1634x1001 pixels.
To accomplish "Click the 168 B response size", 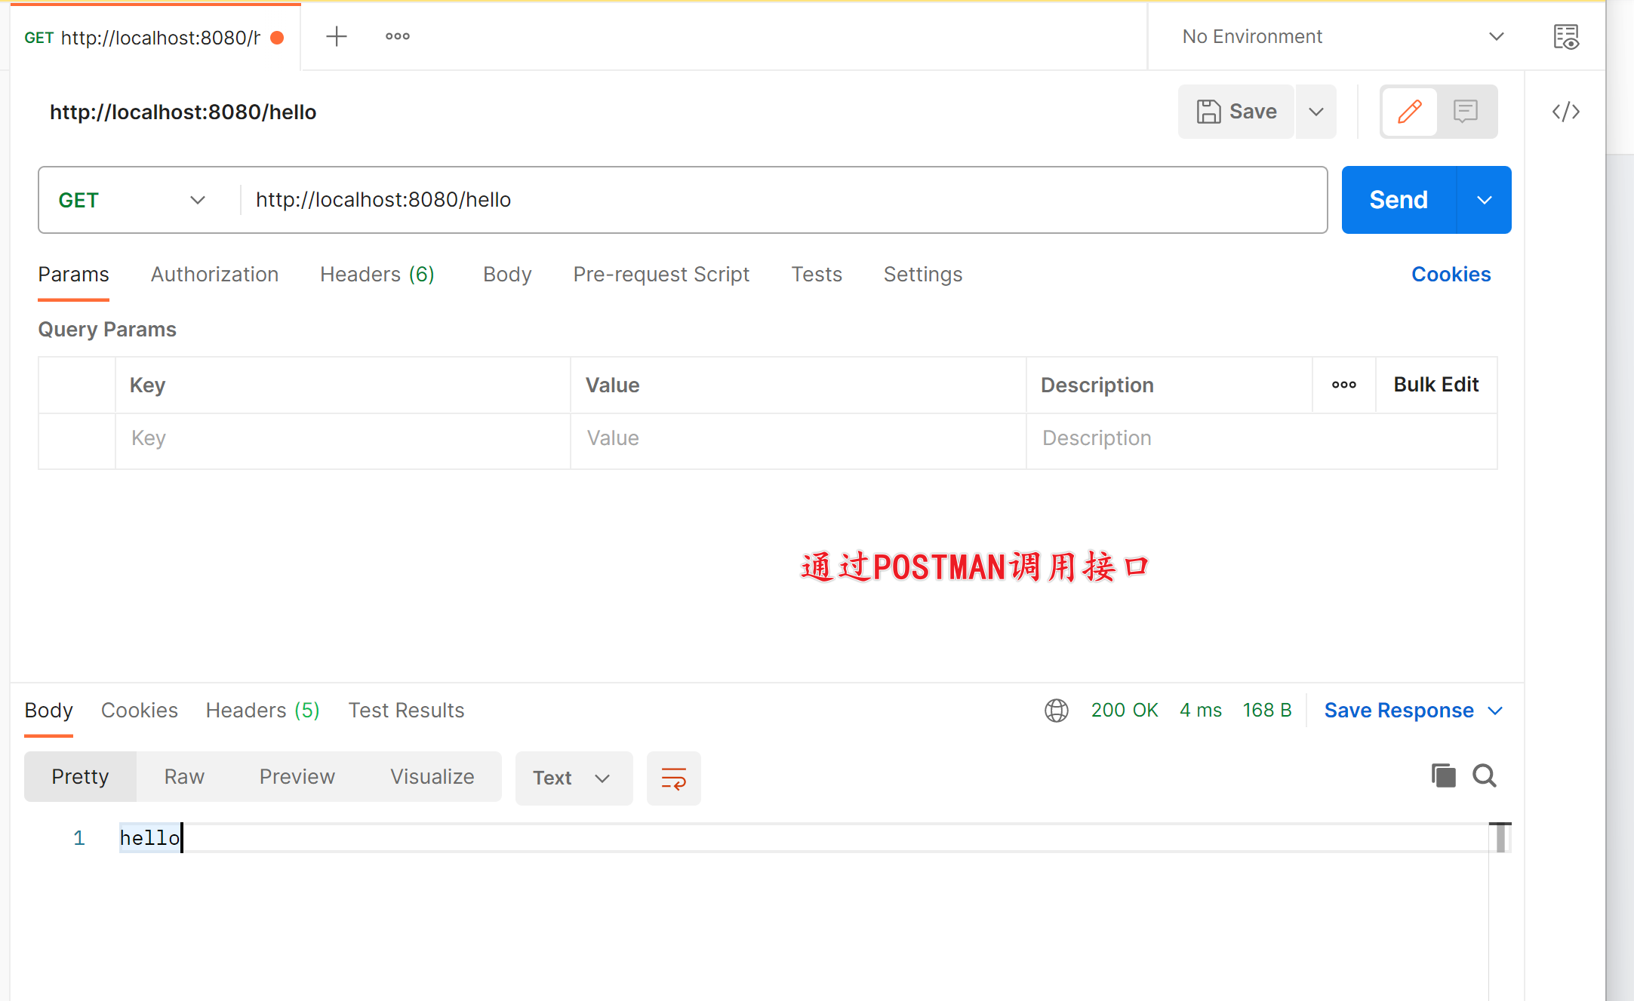I will (x=1267, y=711).
